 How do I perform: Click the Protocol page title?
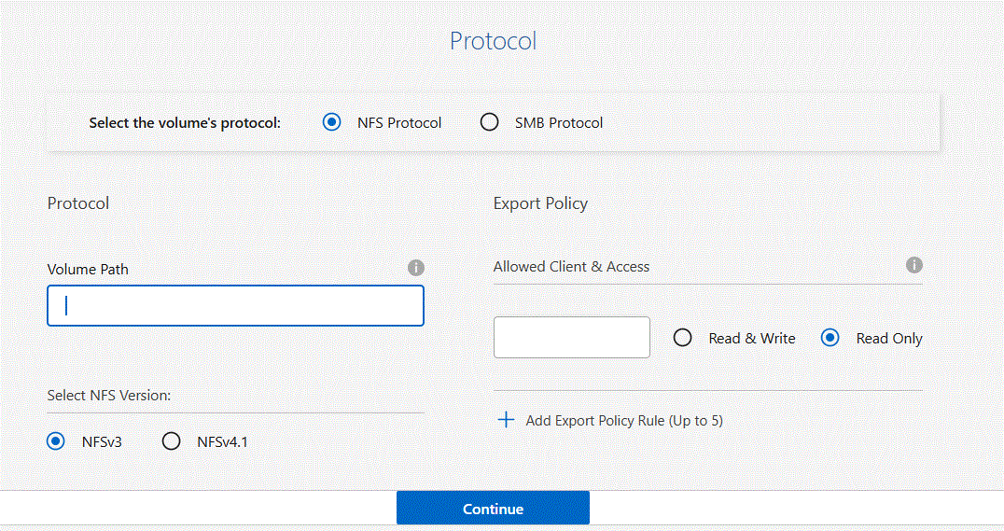493,41
